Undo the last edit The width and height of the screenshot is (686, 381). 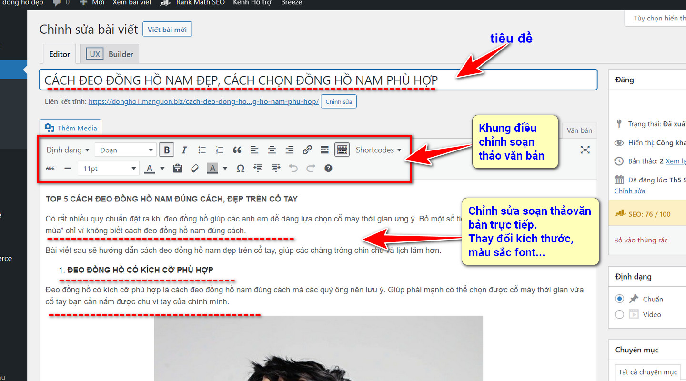click(x=293, y=168)
